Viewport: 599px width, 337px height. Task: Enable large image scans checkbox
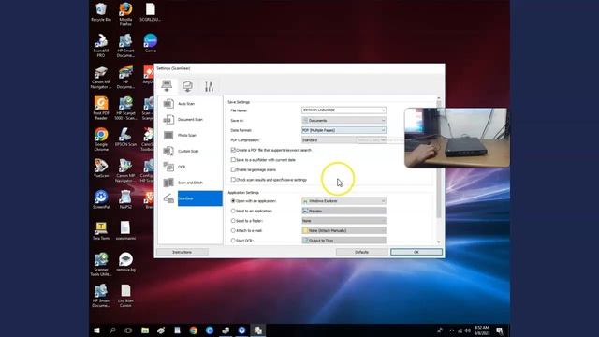pos(233,169)
